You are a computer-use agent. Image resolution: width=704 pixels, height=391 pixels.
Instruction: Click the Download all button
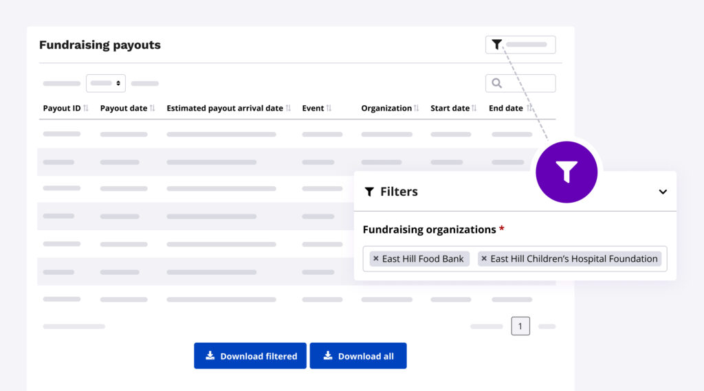click(358, 356)
